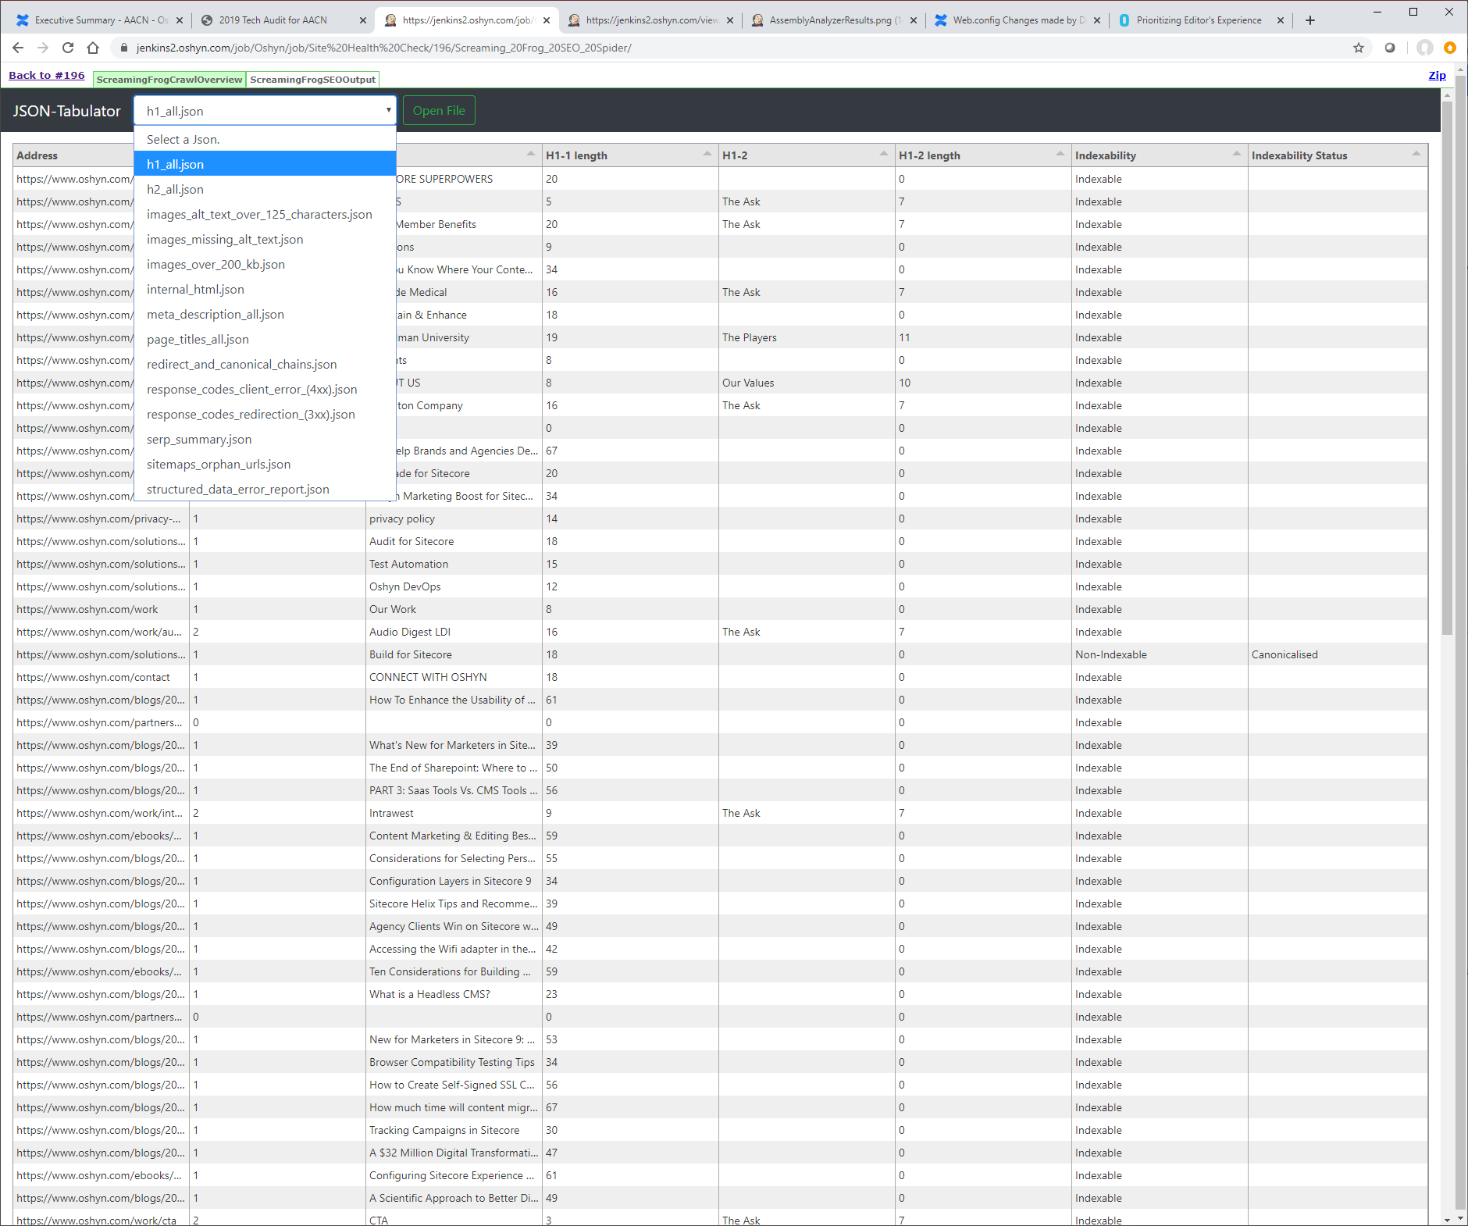Image resolution: width=1468 pixels, height=1226 pixels.
Task: Click the 'Our Values' H1-2 cell
Action: [x=807, y=383]
